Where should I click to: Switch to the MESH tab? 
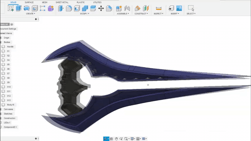[x=45, y=2]
